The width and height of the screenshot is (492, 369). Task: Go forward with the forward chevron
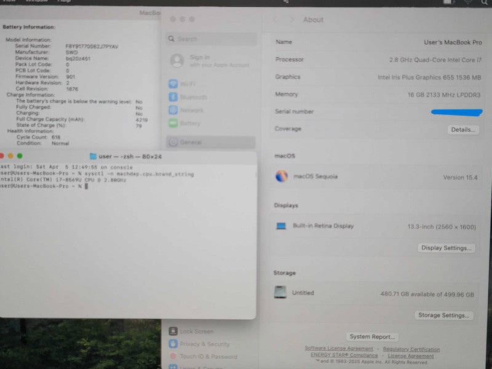[x=292, y=20]
